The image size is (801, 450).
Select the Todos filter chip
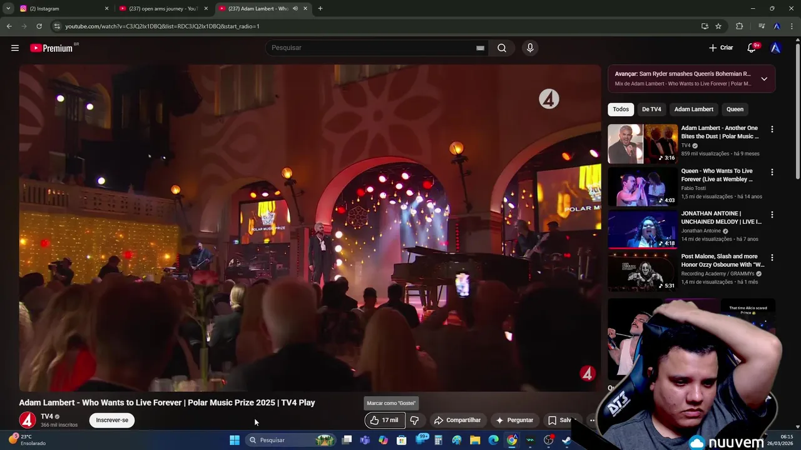(621, 109)
